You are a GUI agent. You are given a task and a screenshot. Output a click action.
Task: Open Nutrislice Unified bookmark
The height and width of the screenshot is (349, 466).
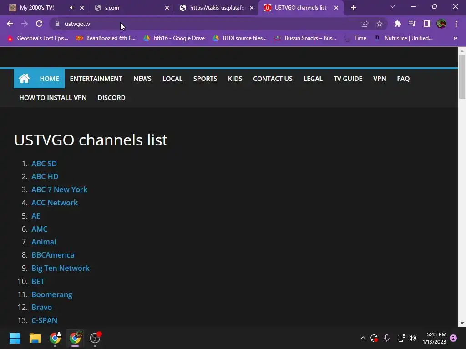tap(403, 38)
